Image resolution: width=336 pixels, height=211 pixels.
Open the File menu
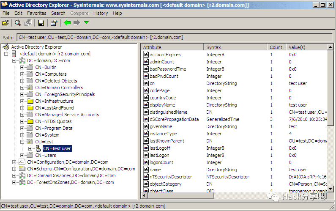[x=6, y=13]
